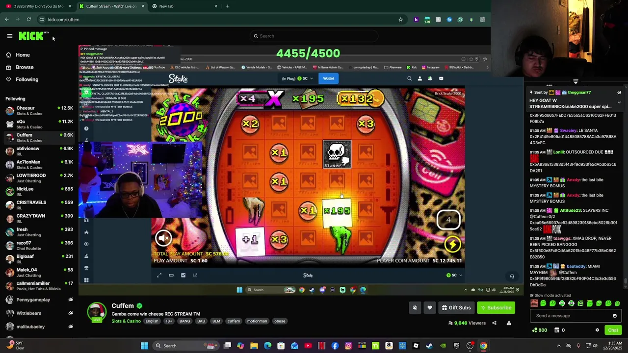
Task: Open razo97's channel in sidebar
Action: [39, 246]
